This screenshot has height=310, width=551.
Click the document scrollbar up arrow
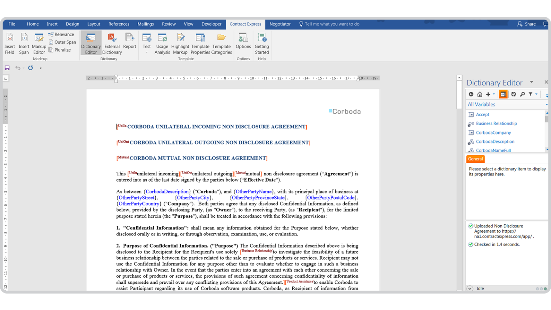tap(459, 77)
